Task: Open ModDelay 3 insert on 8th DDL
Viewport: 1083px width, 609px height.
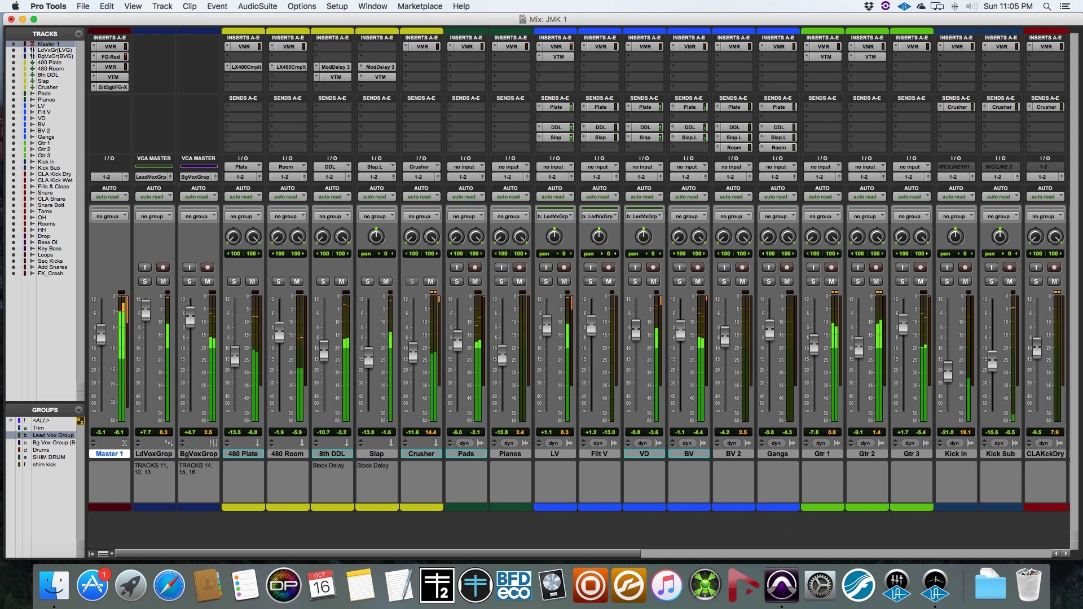Action: pos(332,67)
